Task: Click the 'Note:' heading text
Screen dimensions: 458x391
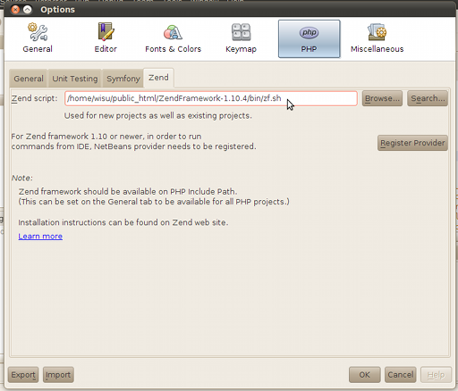Action: (22, 178)
